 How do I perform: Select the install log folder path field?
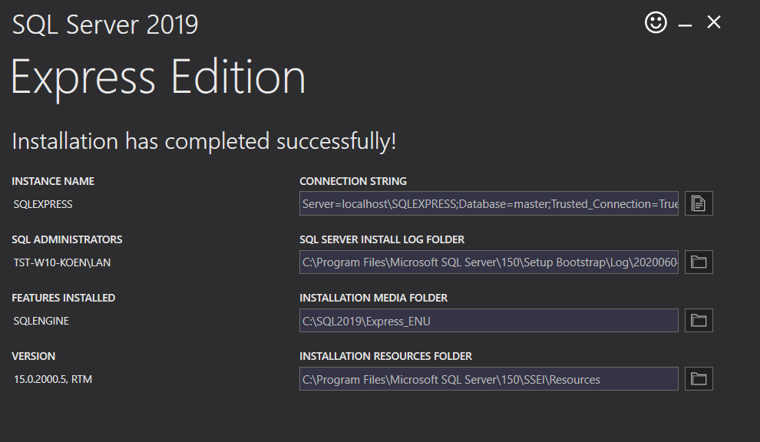pos(489,262)
